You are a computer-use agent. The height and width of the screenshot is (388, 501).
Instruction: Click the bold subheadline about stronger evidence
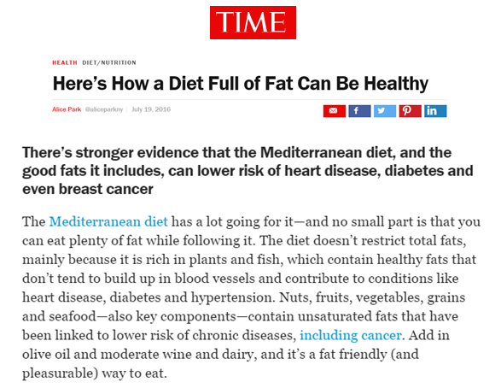click(x=248, y=171)
